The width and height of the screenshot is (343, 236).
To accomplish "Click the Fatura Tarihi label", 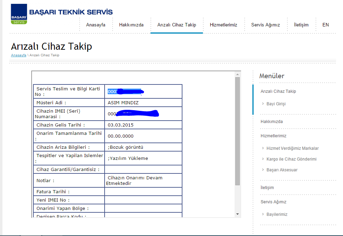I will tap(53, 192).
